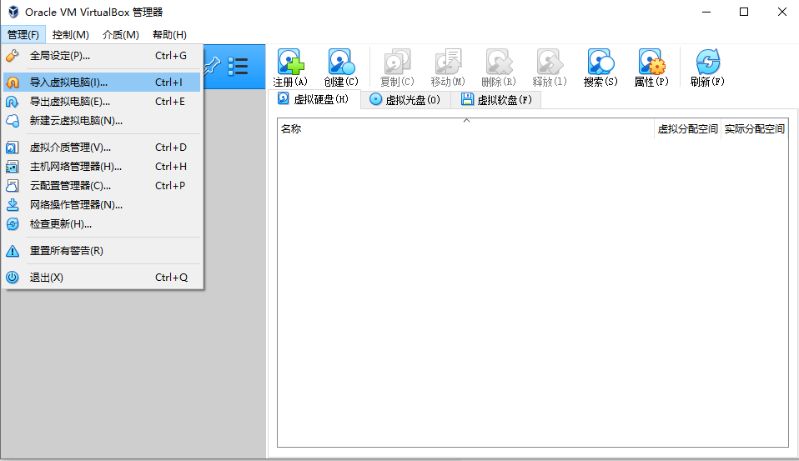The image size is (799, 461).
Task: Click the network icon beside 主机网络管理器
Action: (13, 167)
